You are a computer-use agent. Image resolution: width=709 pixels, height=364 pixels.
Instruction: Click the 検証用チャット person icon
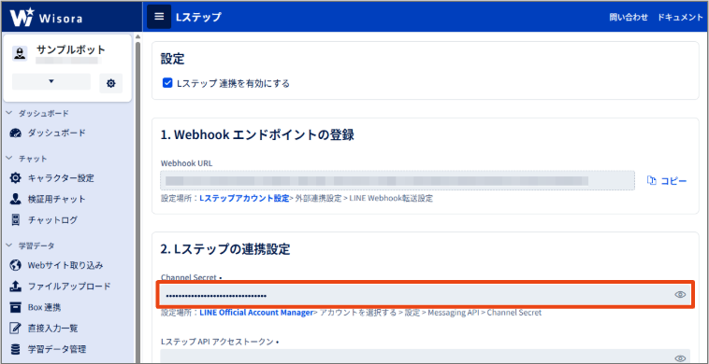click(15, 199)
